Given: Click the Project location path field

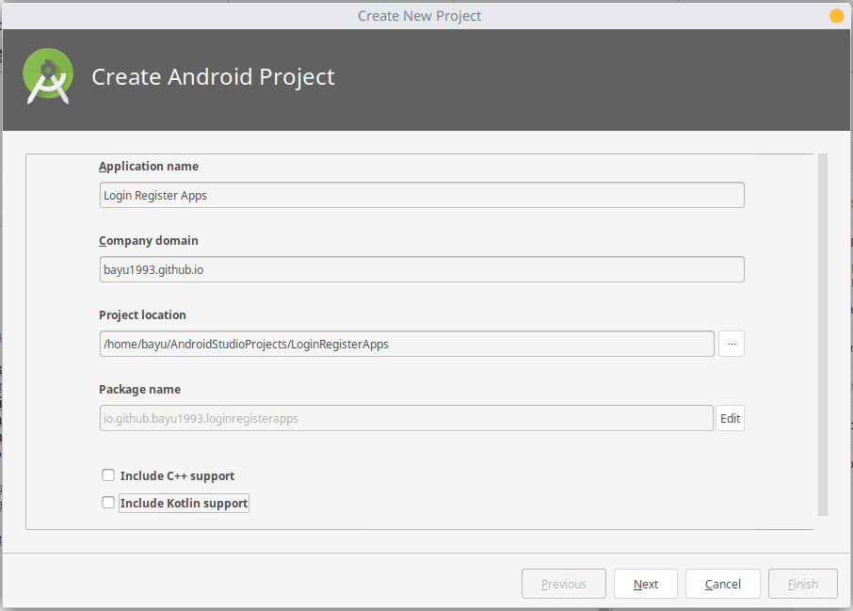Looking at the screenshot, I should point(407,344).
